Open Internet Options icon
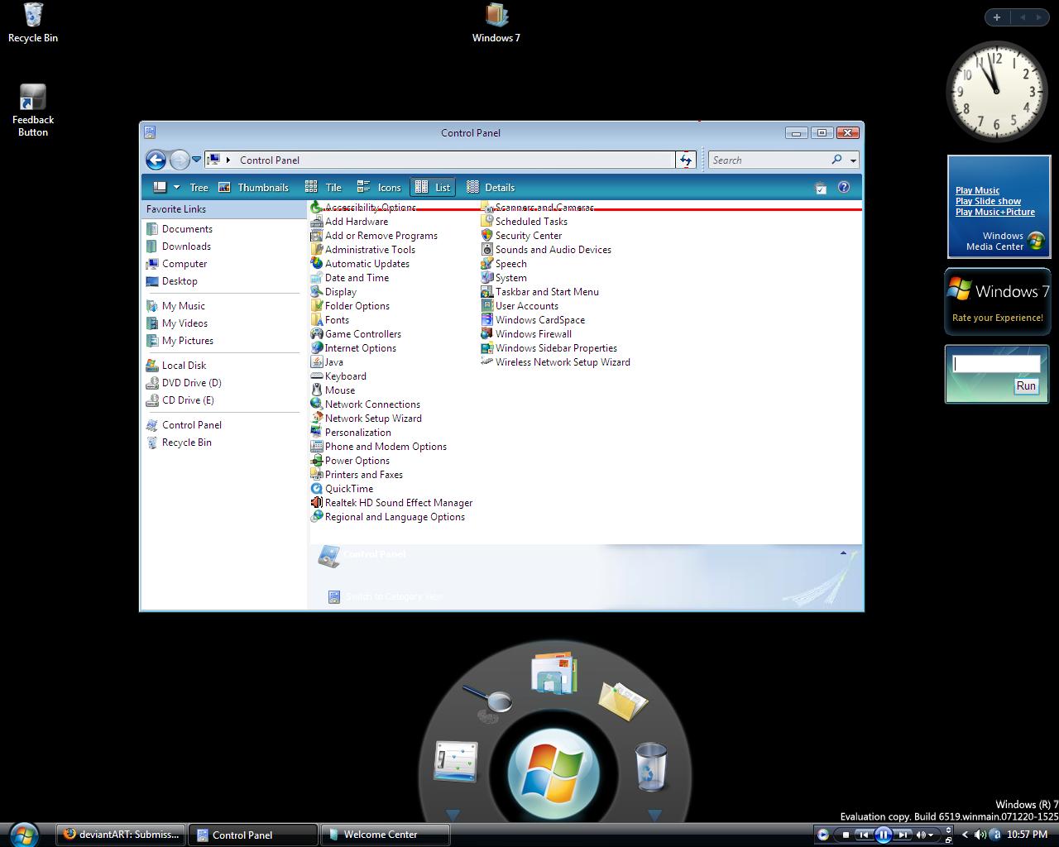This screenshot has height=847, width=1059. (317, 348)
